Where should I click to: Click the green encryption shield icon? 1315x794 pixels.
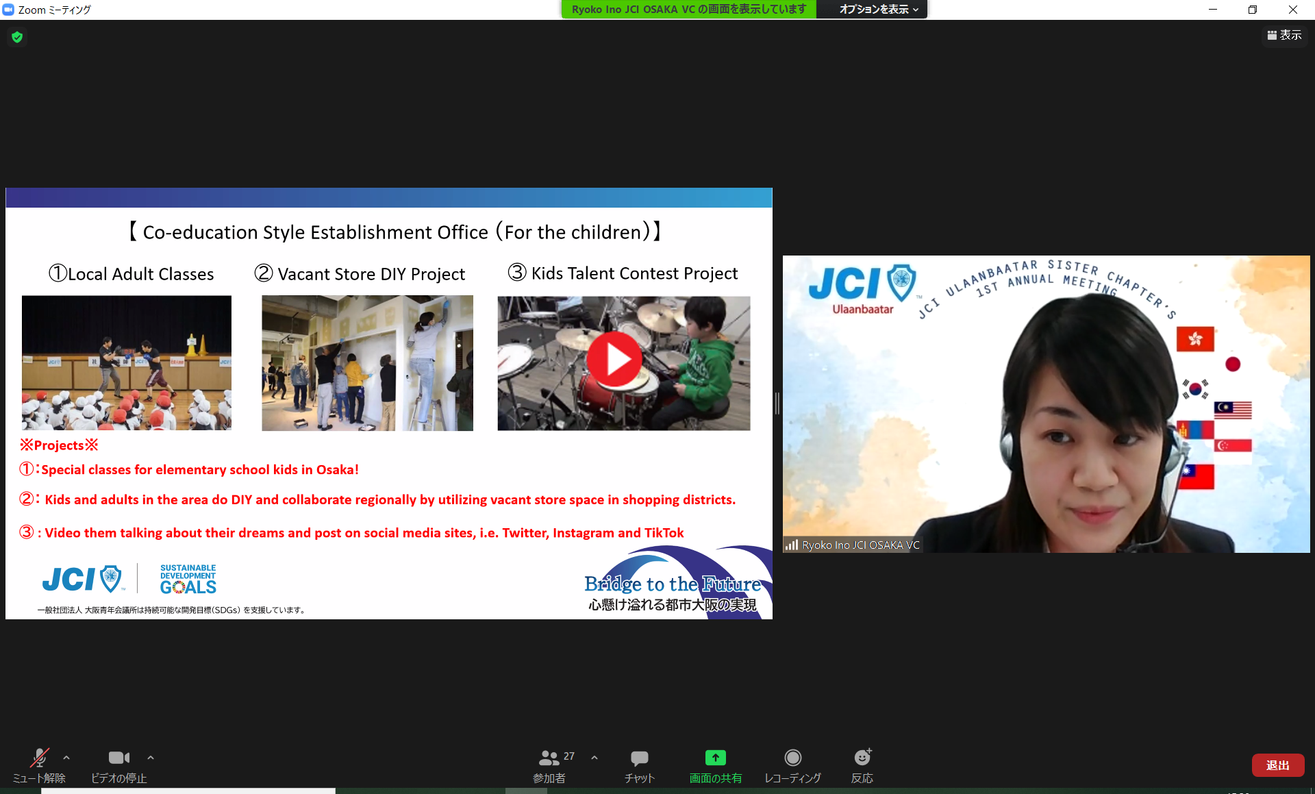(x=17, y=37)
